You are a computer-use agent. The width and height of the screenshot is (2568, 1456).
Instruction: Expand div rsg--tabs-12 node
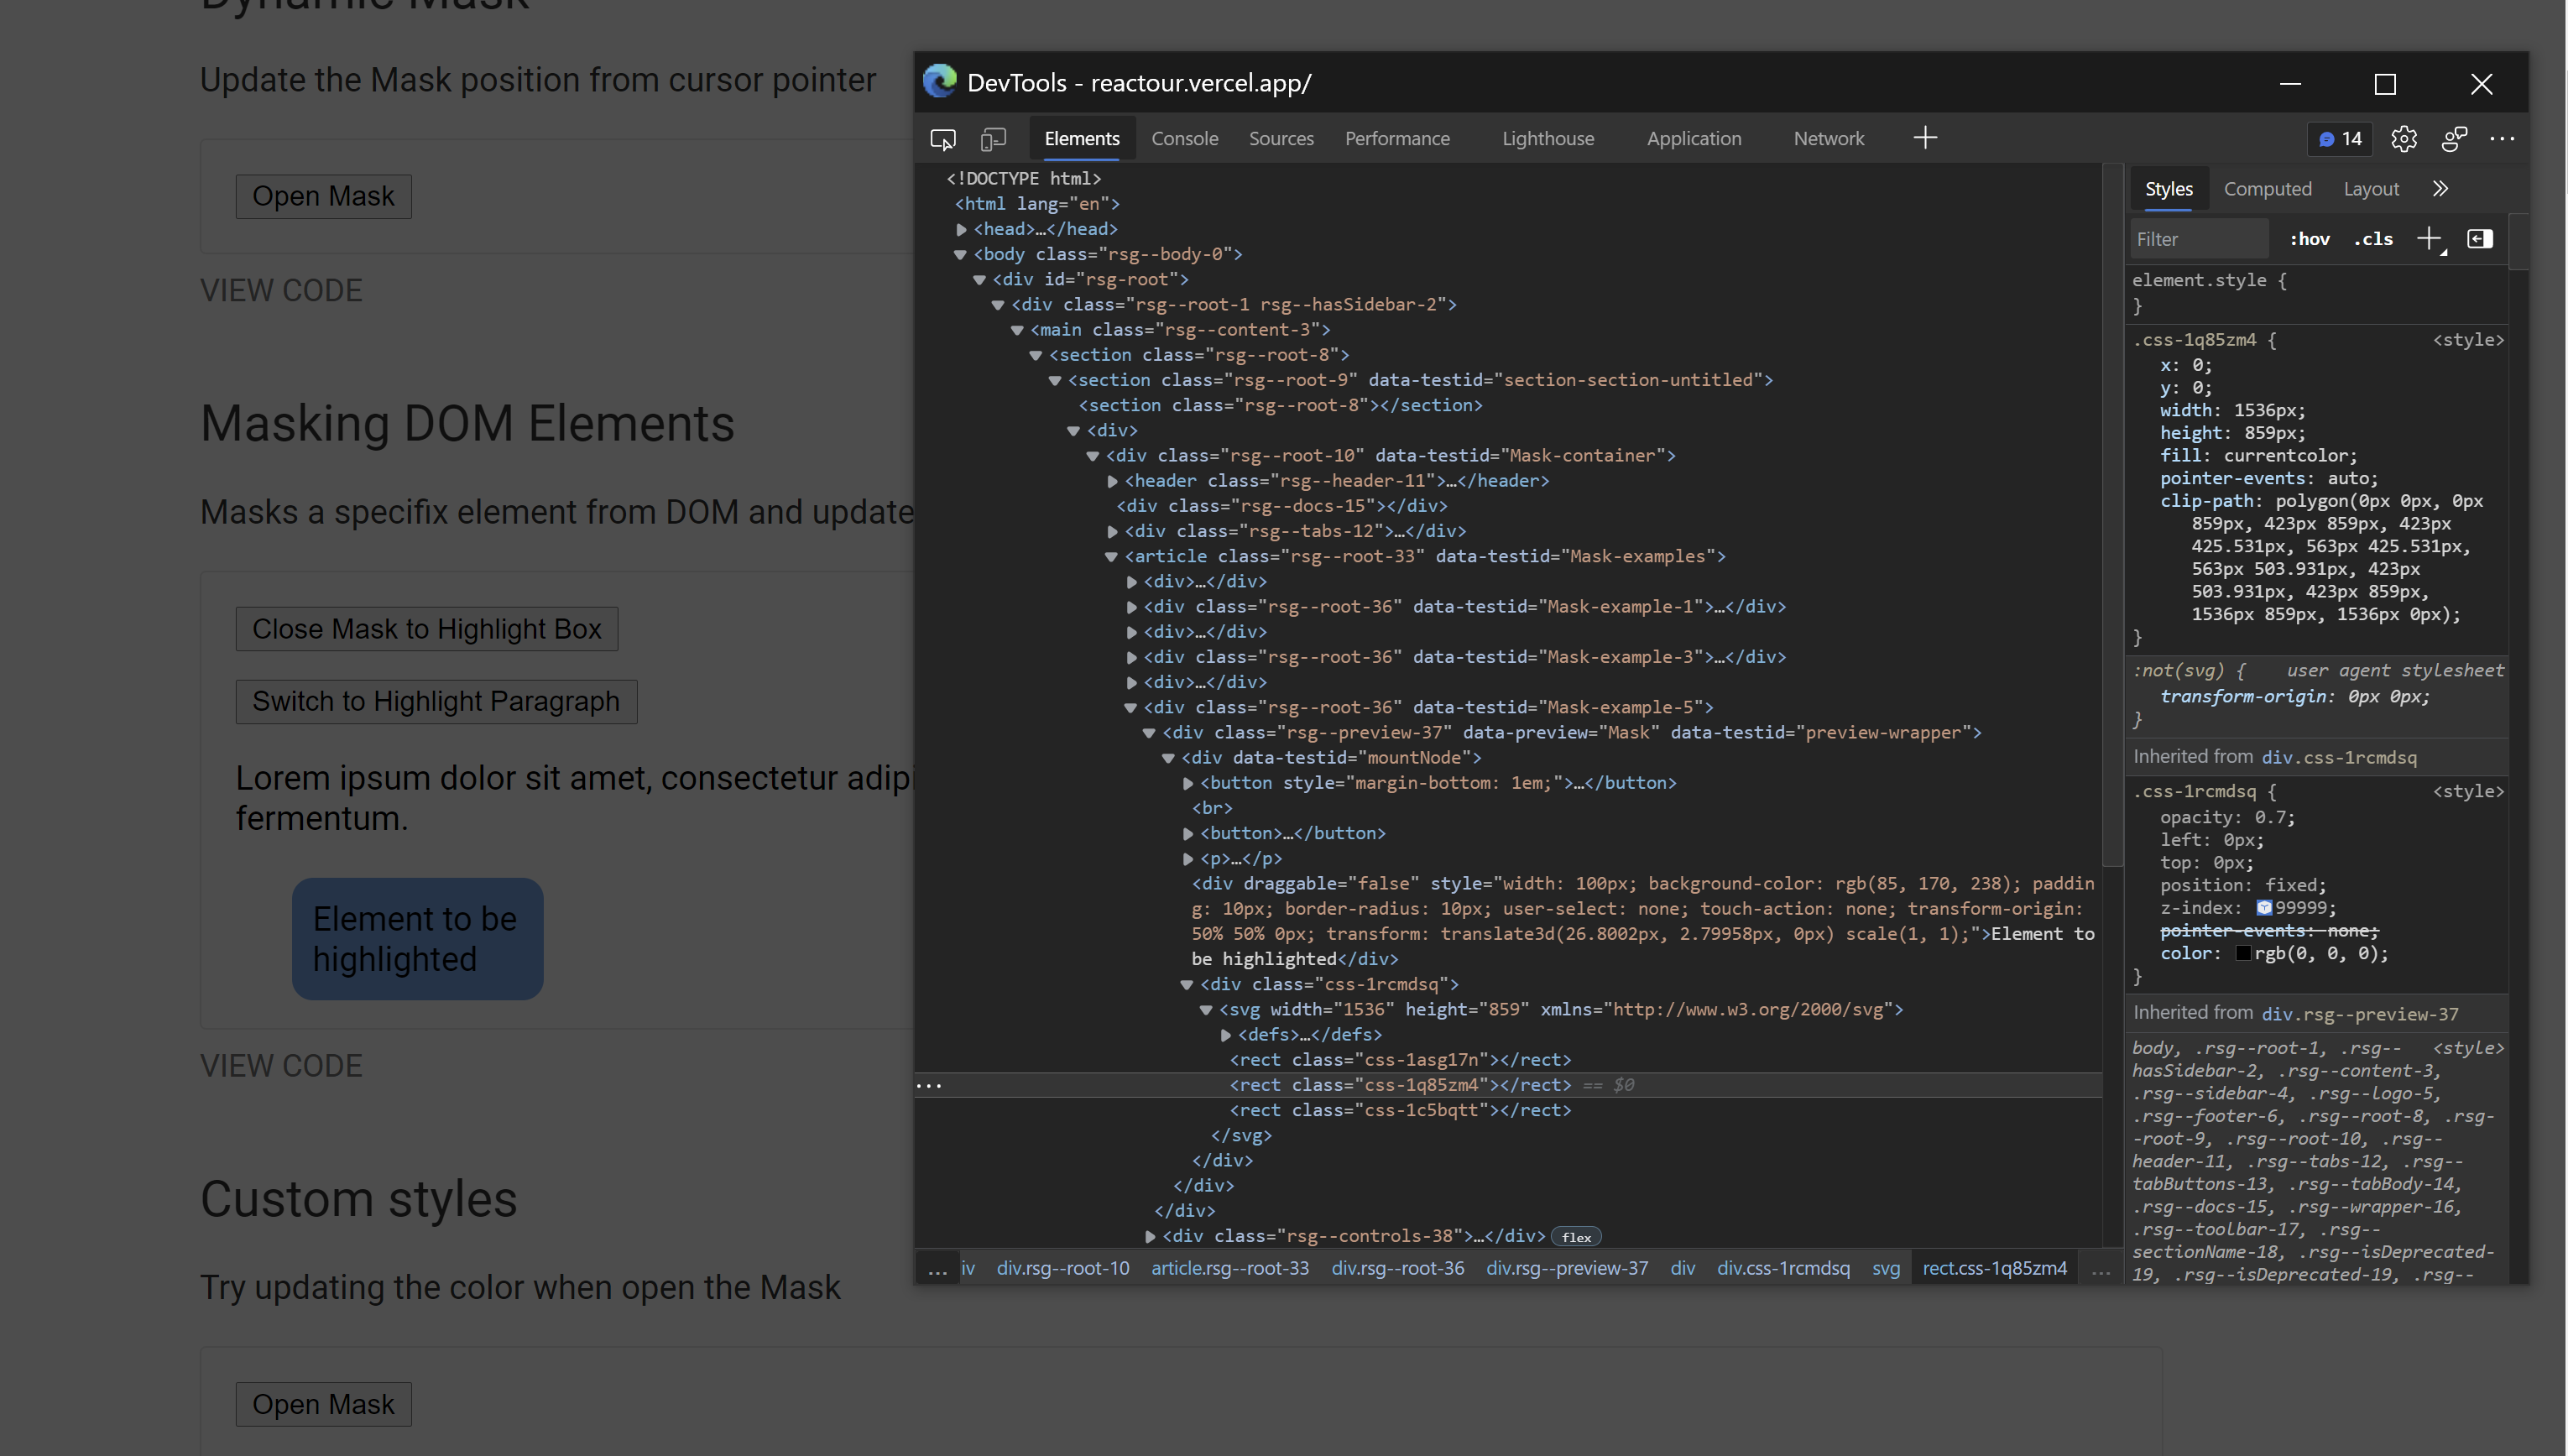coord(1112,532)
